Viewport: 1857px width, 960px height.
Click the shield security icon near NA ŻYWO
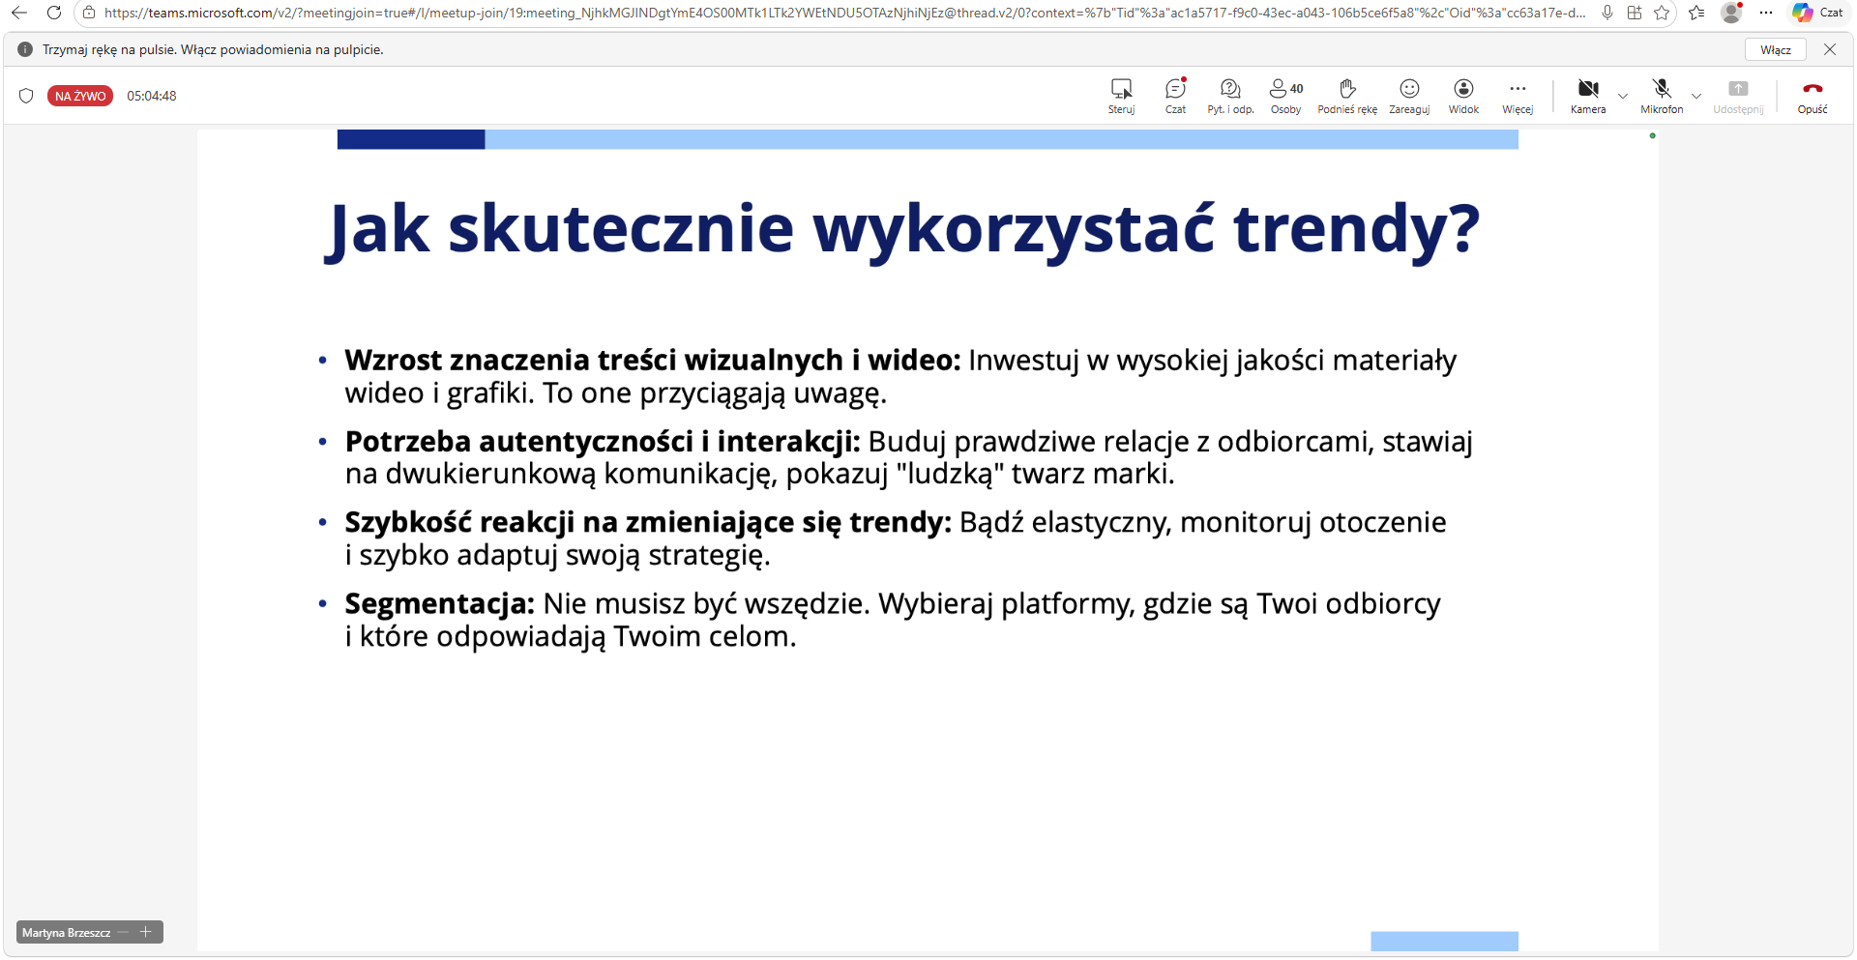[x=26, y=96]
